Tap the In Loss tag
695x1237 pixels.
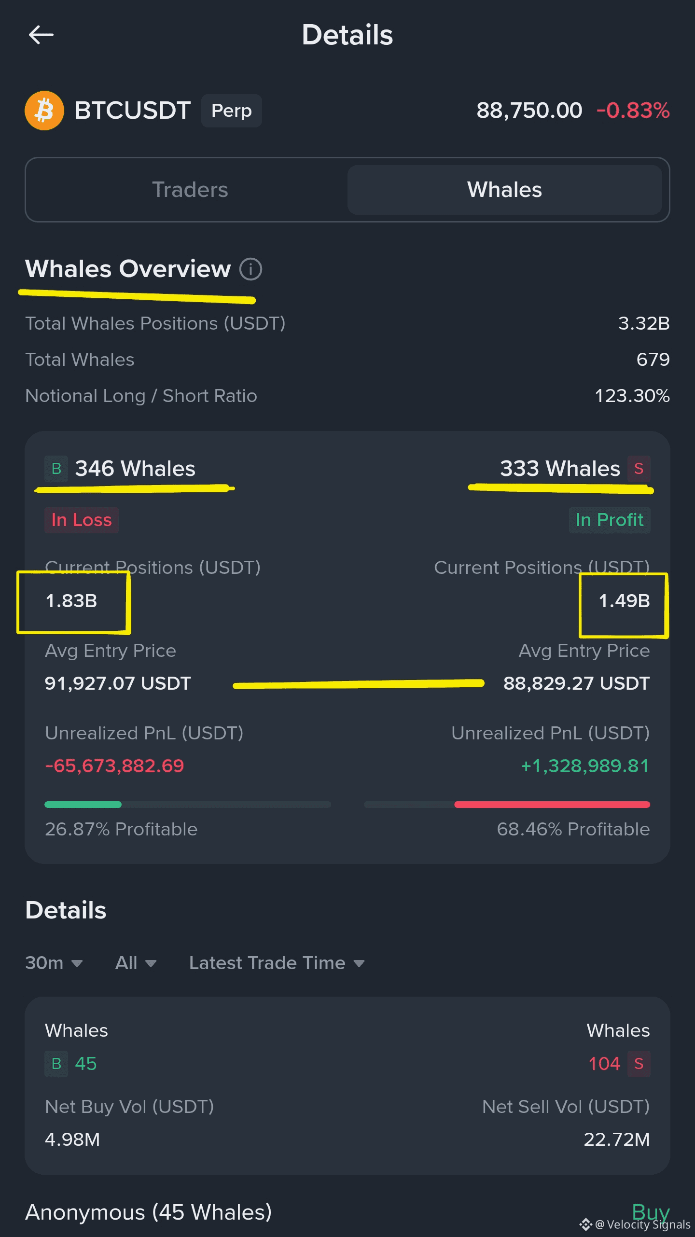click(x=82, y=520)
